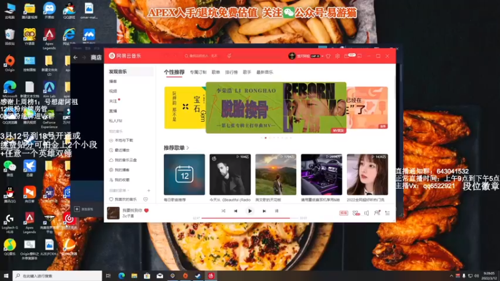The image size is (500, 281).
Task: Switch to mini player mode
Action: point(359,56)
